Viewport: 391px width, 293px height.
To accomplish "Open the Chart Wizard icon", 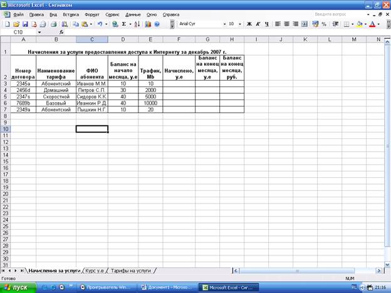I will (x=148, y=24).
